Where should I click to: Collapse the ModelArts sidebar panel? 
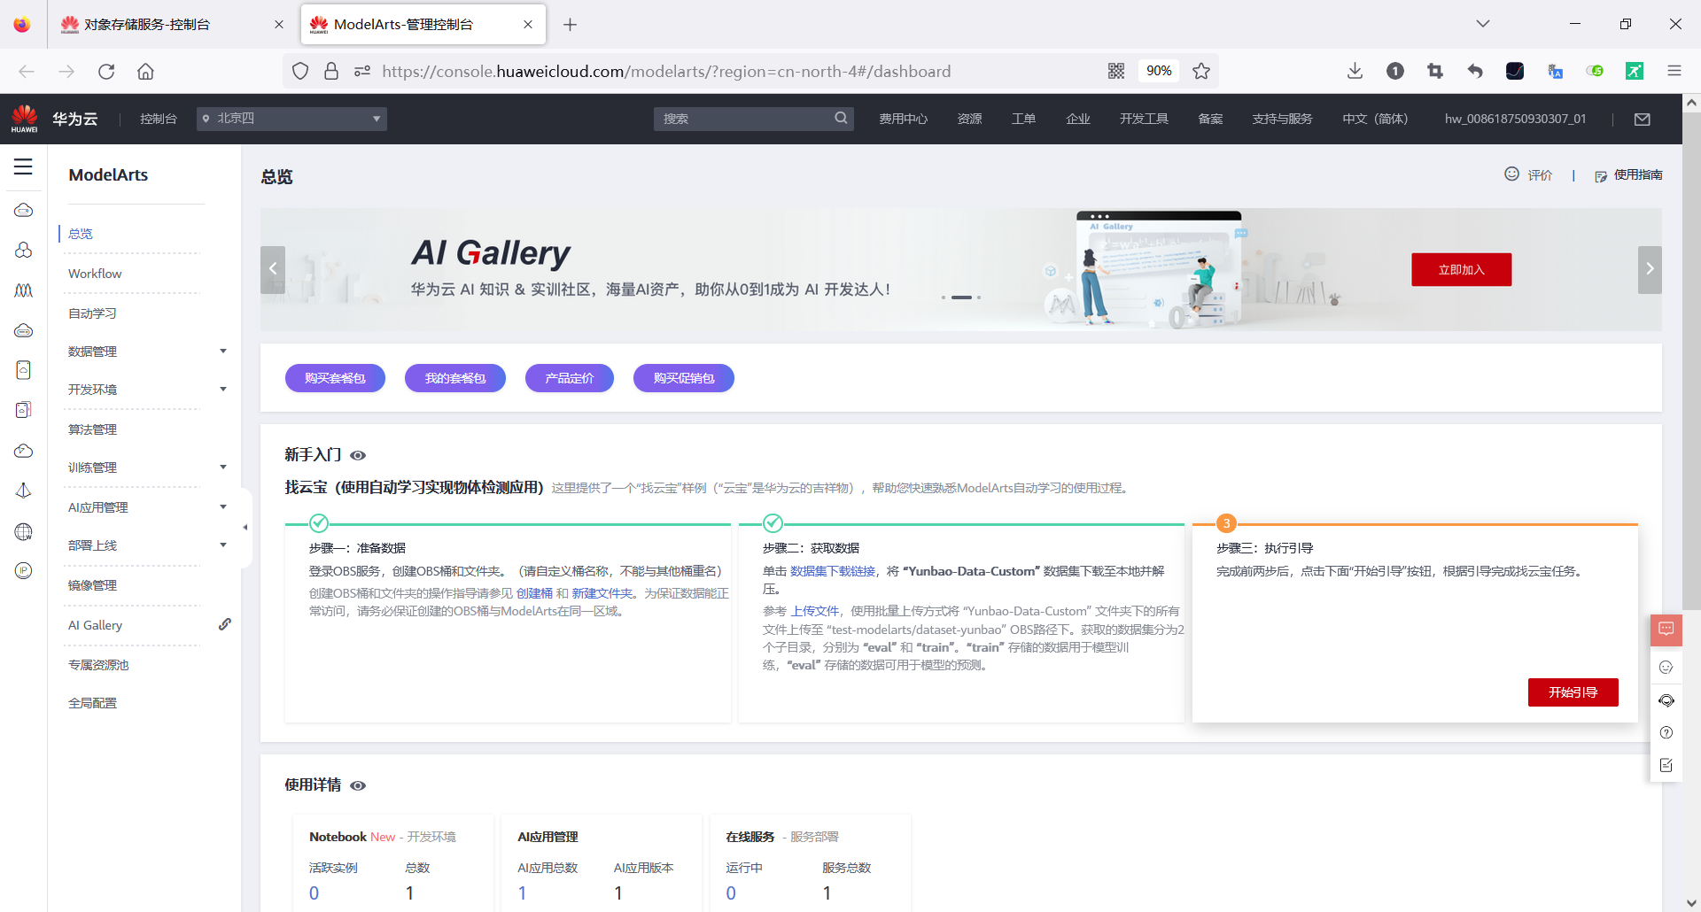point(245,527)
